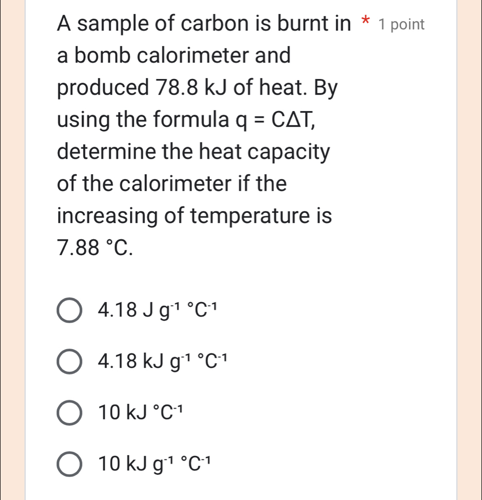
Task: Click the red required asterisk marker
Action: point(365,21)
